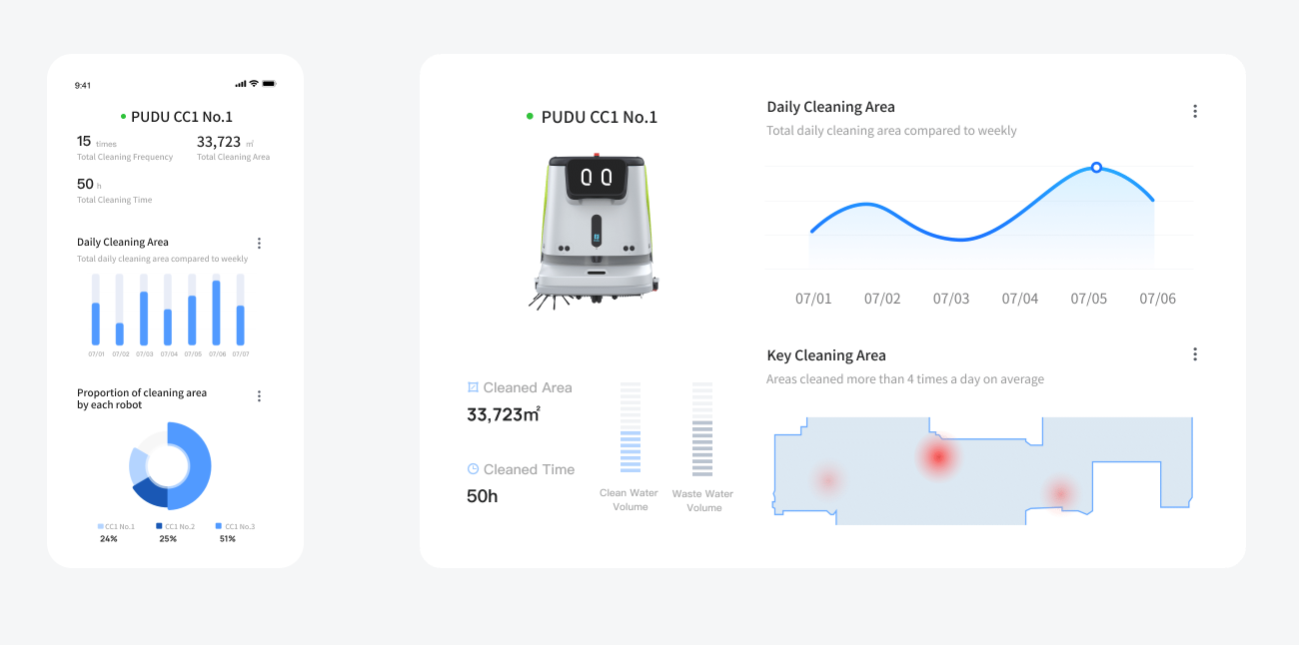Click the 51% legend value
1299x645 pixels.
pos(227,538)
